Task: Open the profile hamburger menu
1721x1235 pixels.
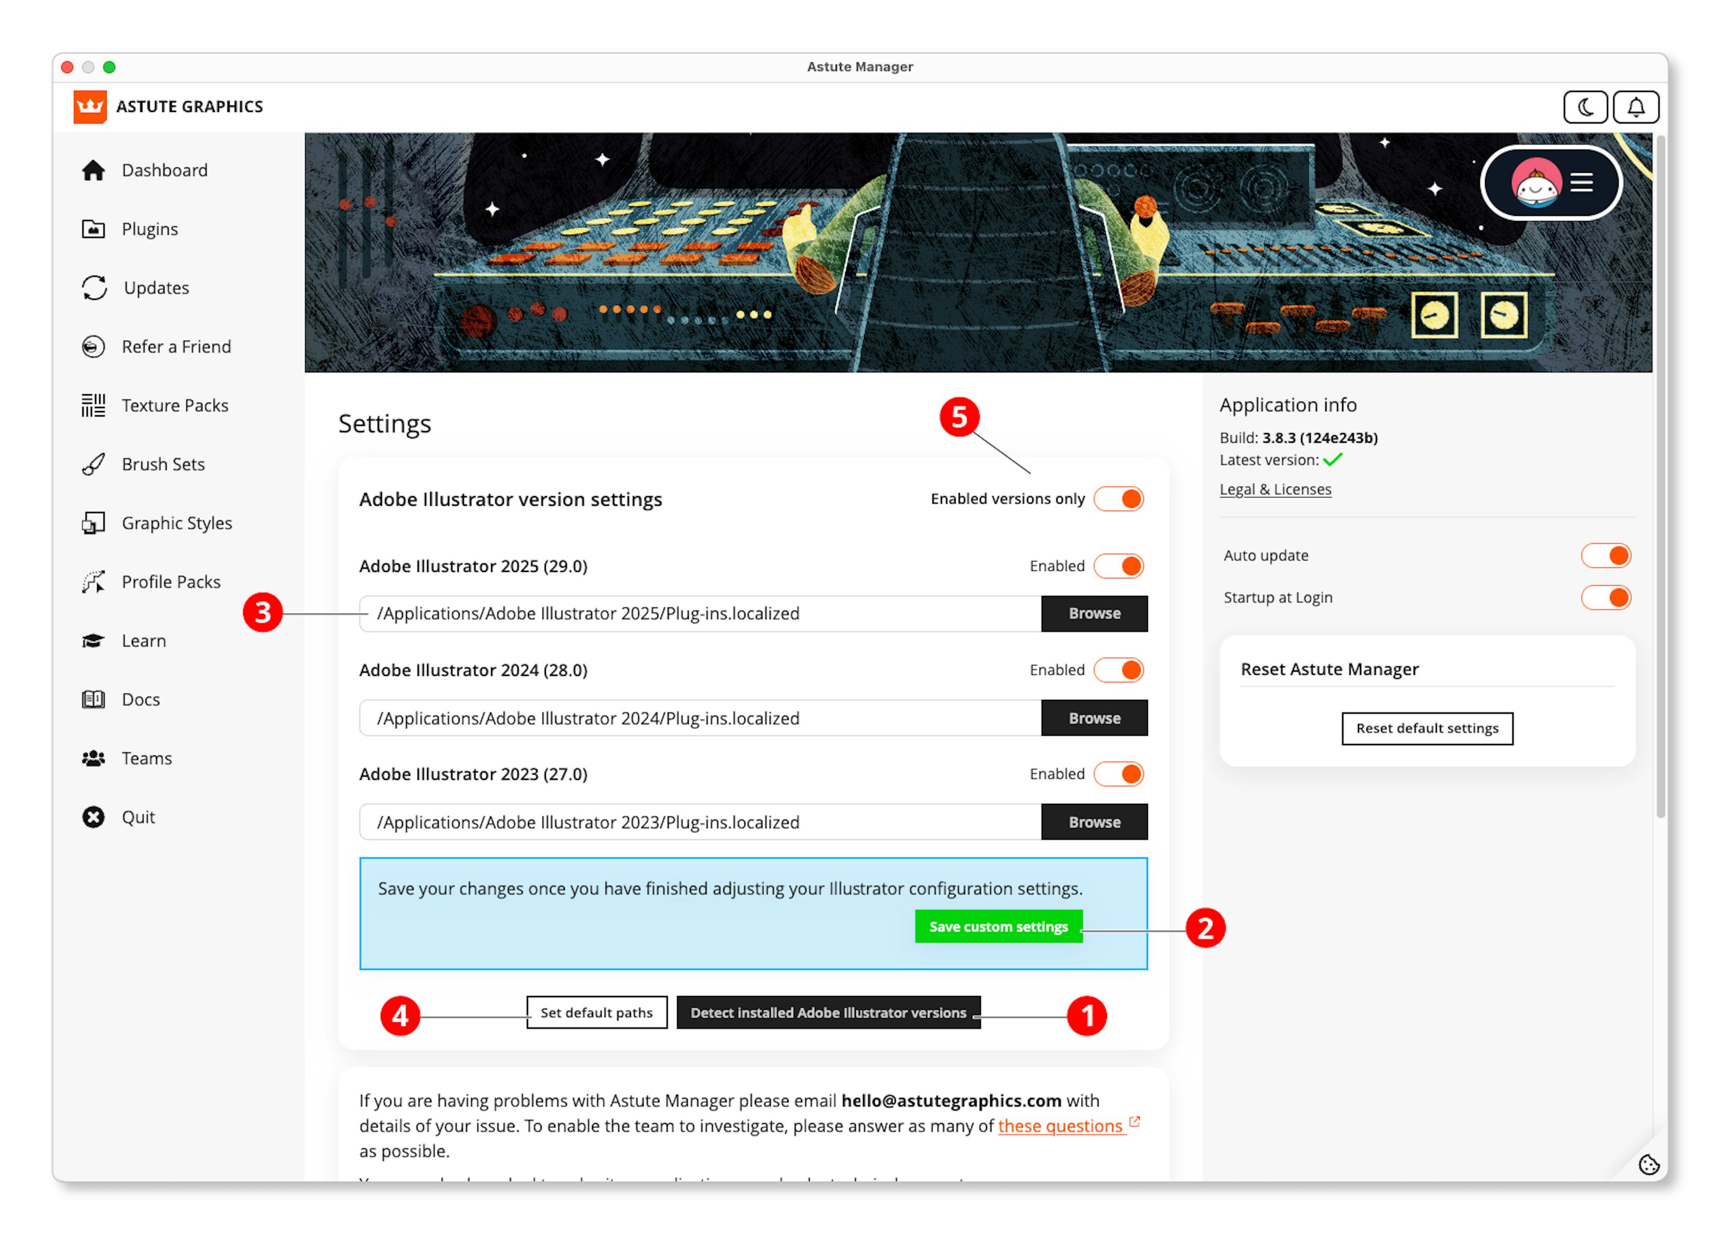Action: pyautogui.click(x=1582, y=182)
